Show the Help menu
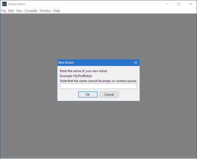Viewport: 197px width, 159px height. [57, 11]
